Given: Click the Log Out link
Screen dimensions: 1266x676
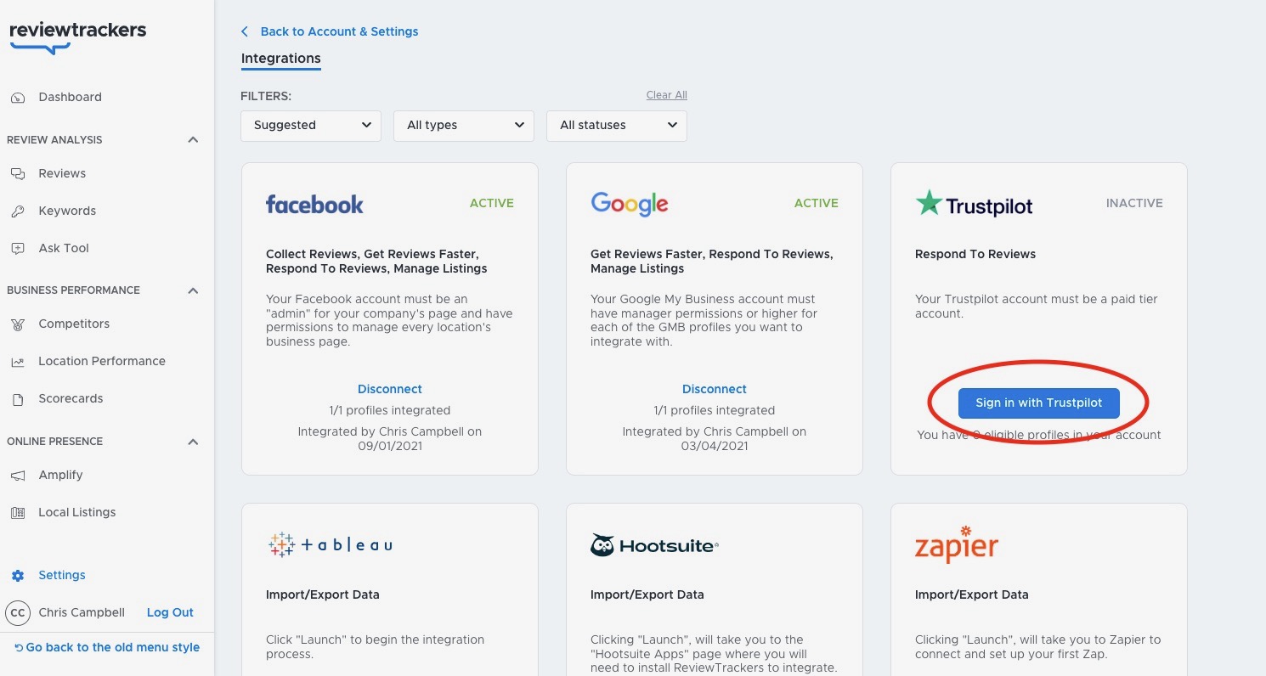Looking at the screenshot, I should point(170,612).
